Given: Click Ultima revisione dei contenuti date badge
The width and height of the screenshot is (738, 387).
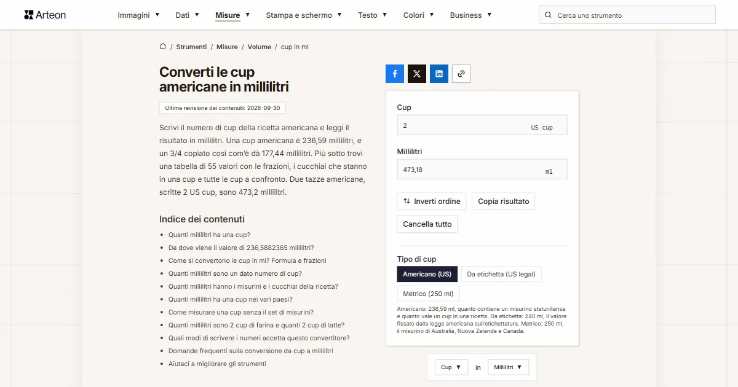Looking at the screenshot, I should (x=223, y=108).
